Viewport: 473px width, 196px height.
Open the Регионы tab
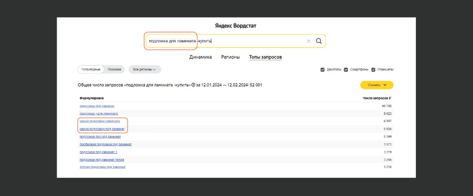(x=230, y=57)
